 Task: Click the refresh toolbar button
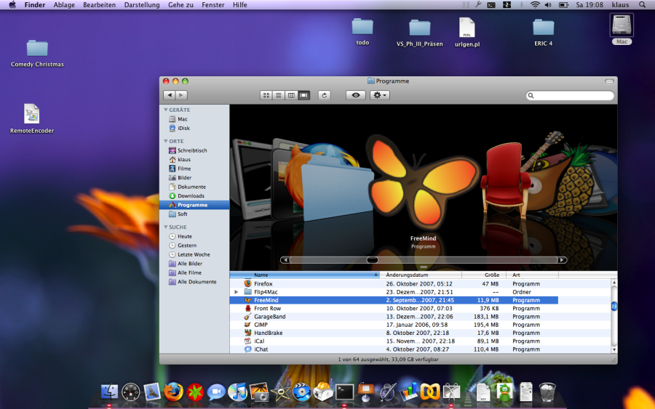(324, 95)
